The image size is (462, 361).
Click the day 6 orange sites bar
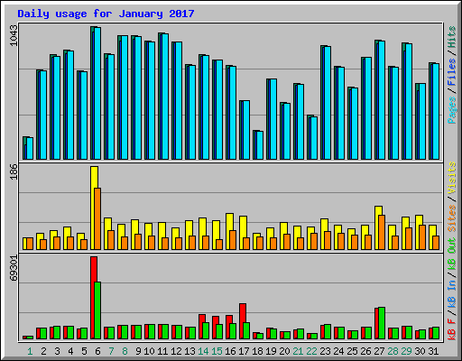coord(97,218)
